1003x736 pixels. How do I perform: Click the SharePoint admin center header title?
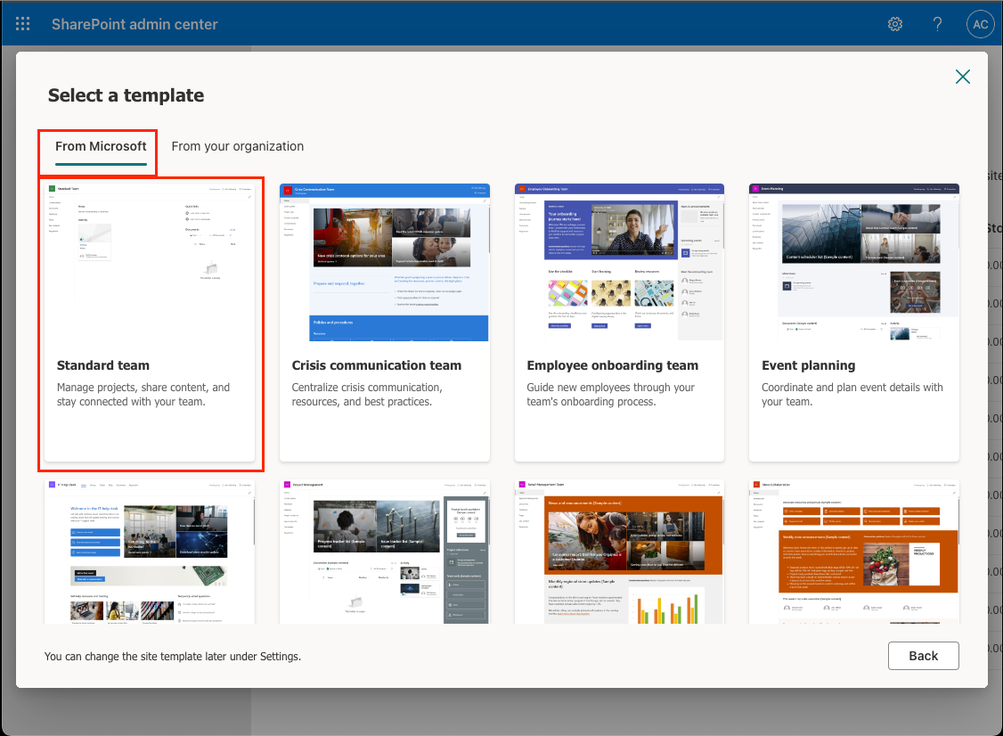[x=135, y=24]
